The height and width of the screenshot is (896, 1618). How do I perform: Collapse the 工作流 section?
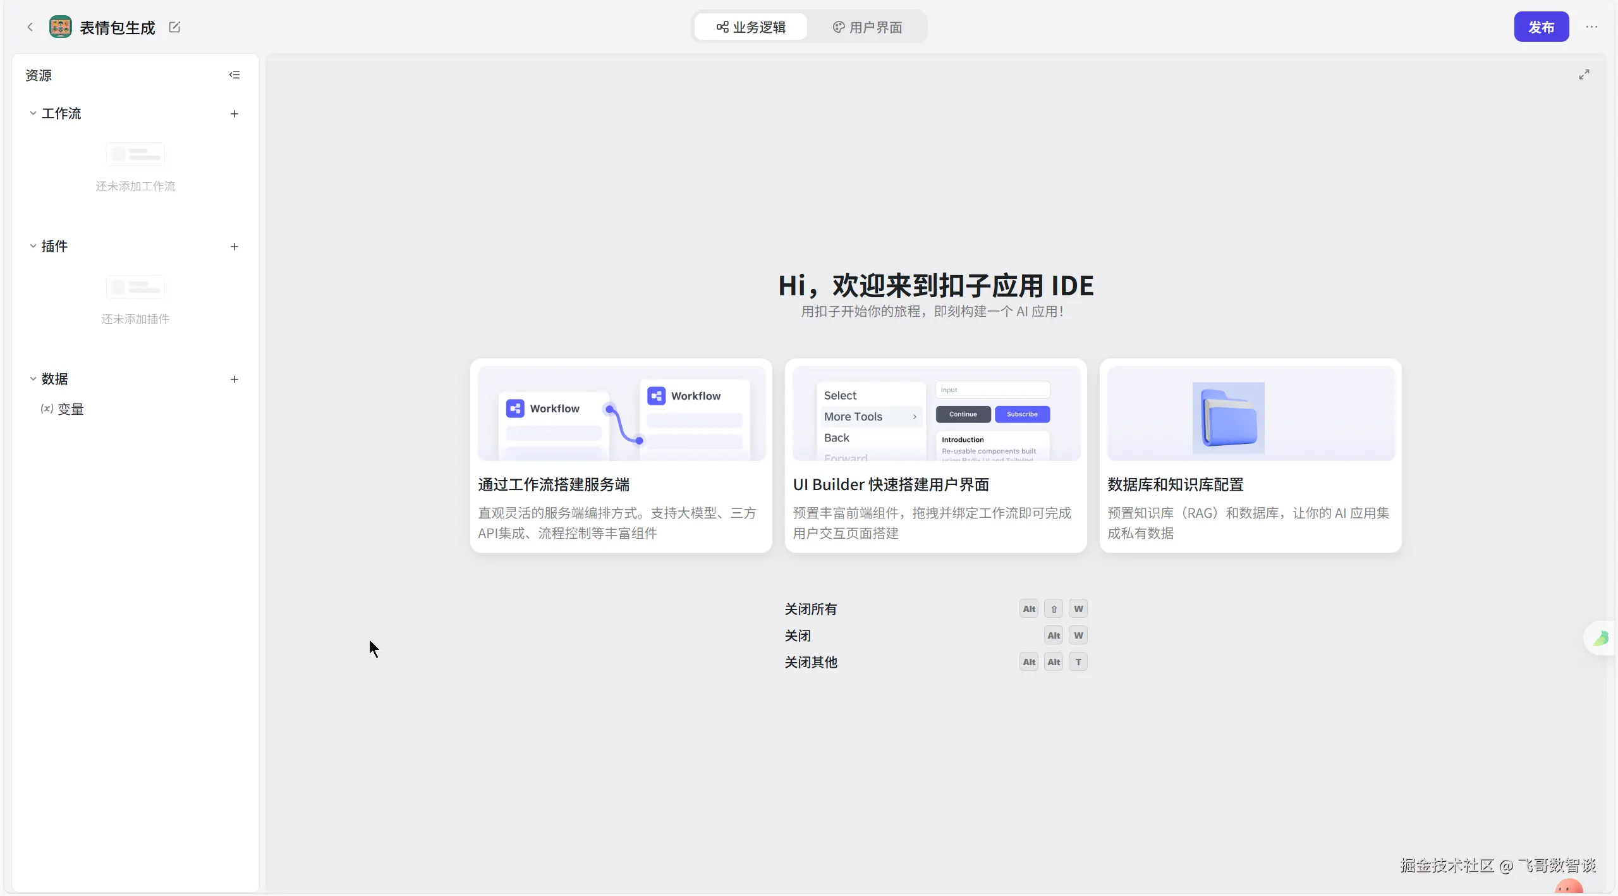[33, 114]
